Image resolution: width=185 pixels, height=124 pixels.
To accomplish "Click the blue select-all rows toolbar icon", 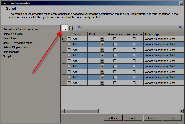I will [x=64, y=28].
